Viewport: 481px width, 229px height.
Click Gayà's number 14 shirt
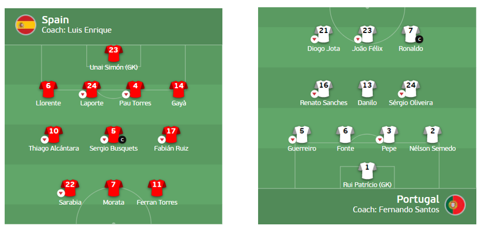[179, 87]
